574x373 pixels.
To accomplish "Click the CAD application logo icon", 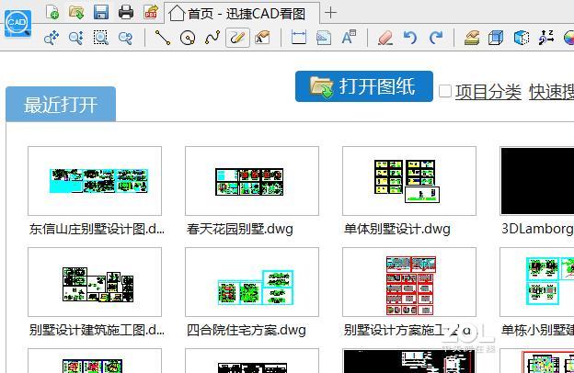I will 17,24.
